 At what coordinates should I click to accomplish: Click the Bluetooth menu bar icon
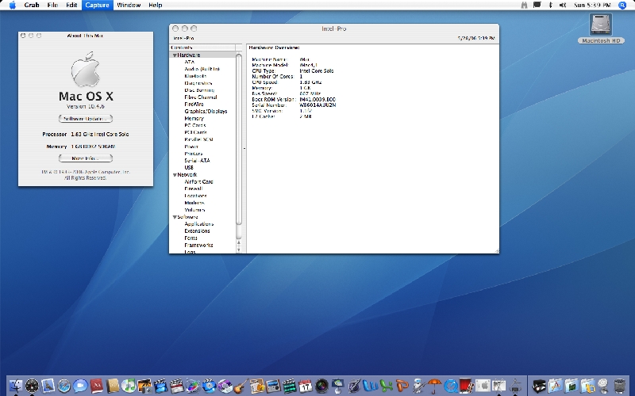point(550,6)
